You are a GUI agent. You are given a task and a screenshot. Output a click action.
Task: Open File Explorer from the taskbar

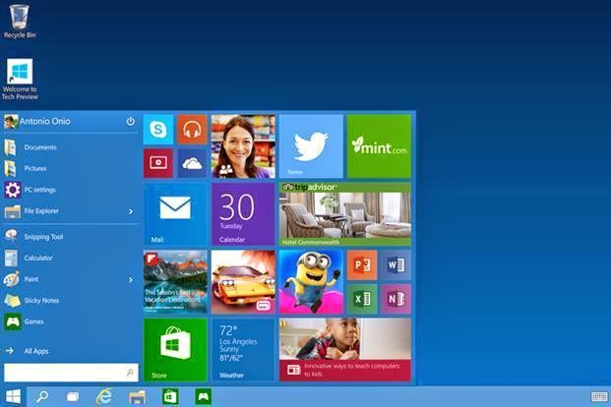click(x=137, y=397)
